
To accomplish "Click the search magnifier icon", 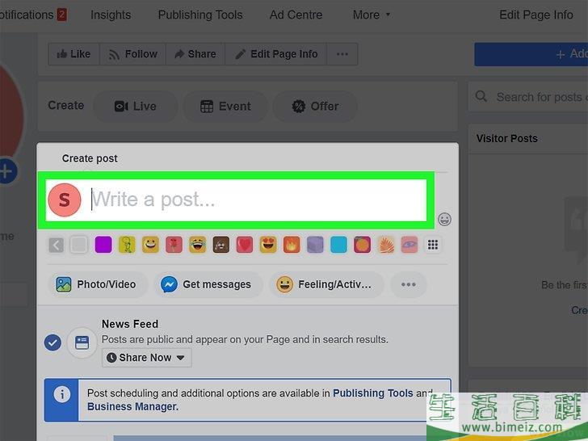I will click(481, 96).
